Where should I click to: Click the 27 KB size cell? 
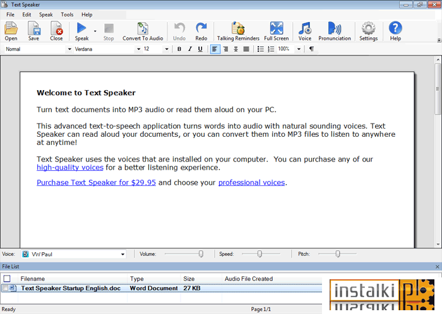point(192,288)
